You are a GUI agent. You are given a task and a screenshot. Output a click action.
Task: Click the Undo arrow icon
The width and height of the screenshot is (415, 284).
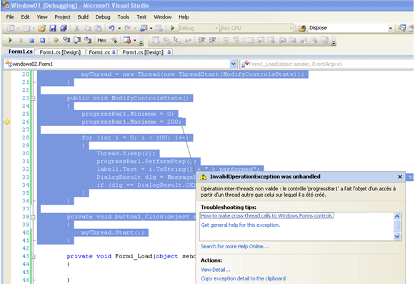[111, 28]
